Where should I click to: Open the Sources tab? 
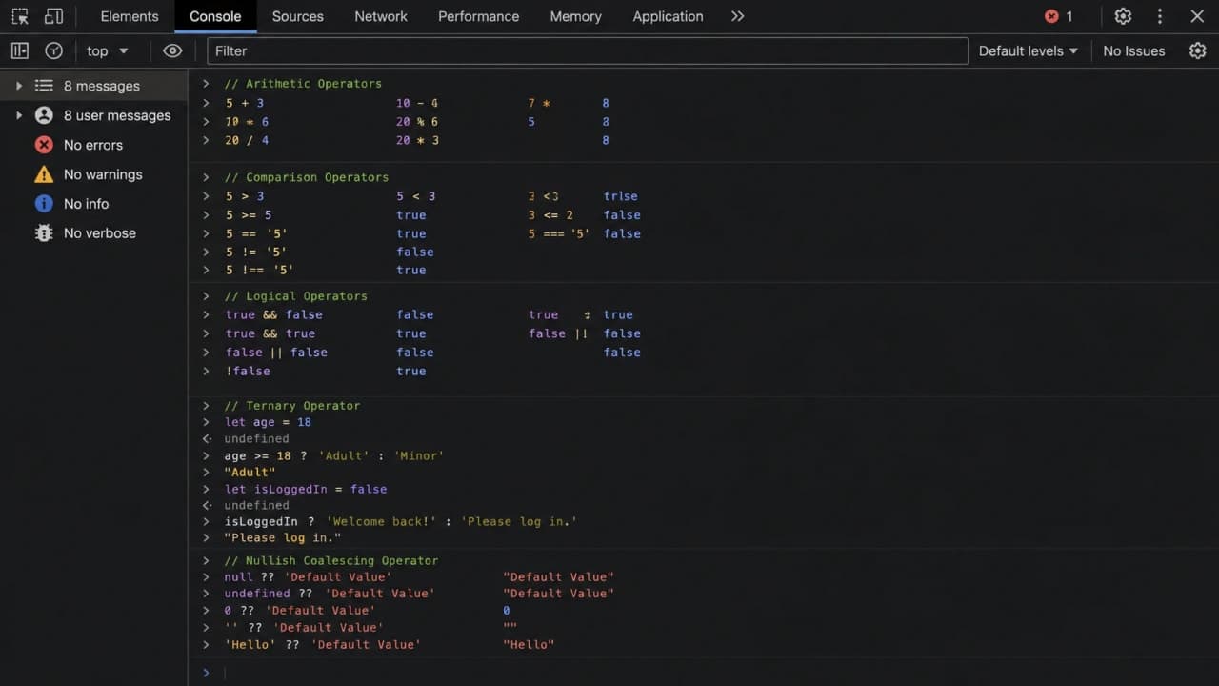298,16
